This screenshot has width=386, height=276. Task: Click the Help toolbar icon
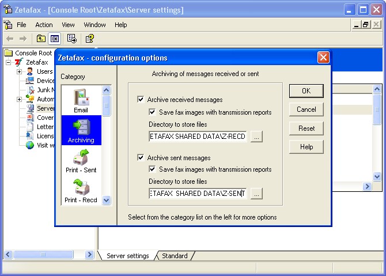tap(89, 39)
